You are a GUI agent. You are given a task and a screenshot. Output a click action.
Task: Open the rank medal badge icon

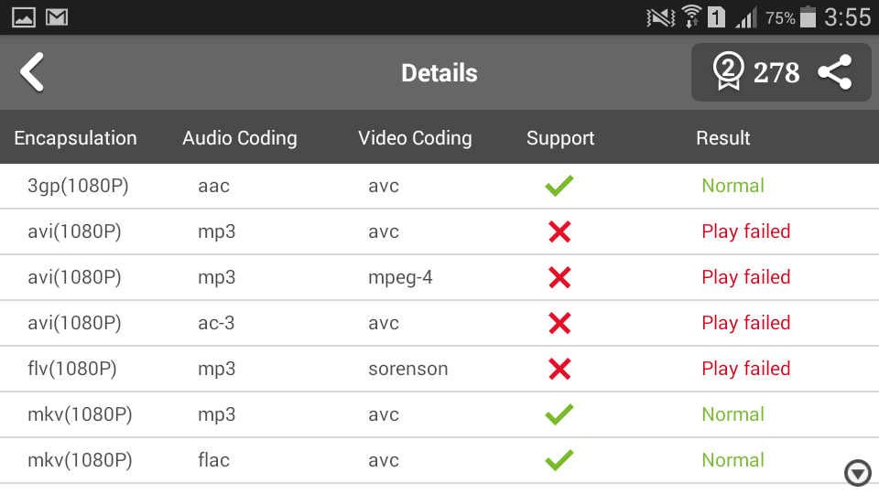click(728, 71)
